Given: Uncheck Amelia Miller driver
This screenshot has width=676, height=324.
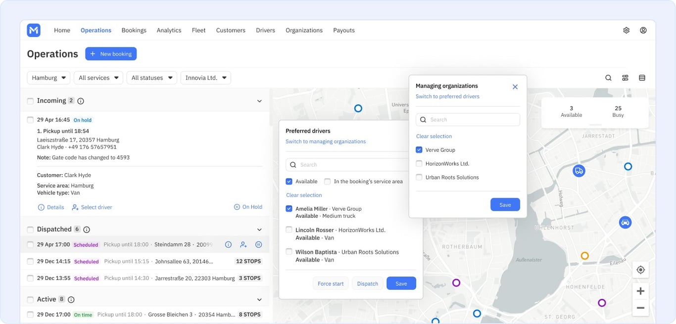Looking at the screenshot, I should [x=289, y=209].
